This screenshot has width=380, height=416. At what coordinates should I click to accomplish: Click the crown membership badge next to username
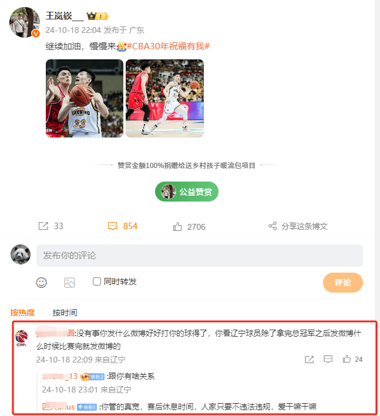97,16
